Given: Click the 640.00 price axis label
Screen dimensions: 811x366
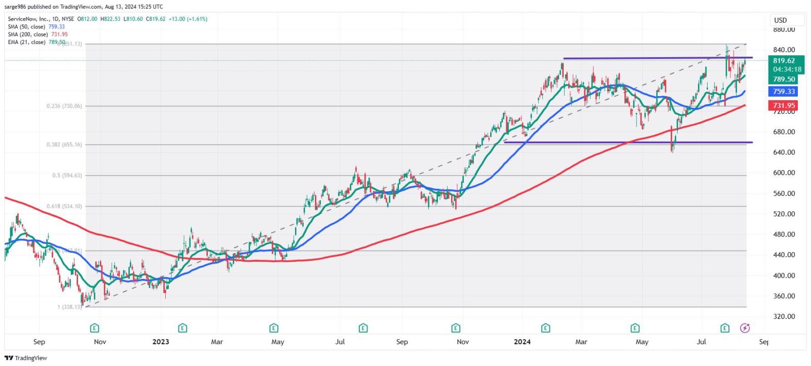Looking at the screenshot, I should [x=784, y=152].
